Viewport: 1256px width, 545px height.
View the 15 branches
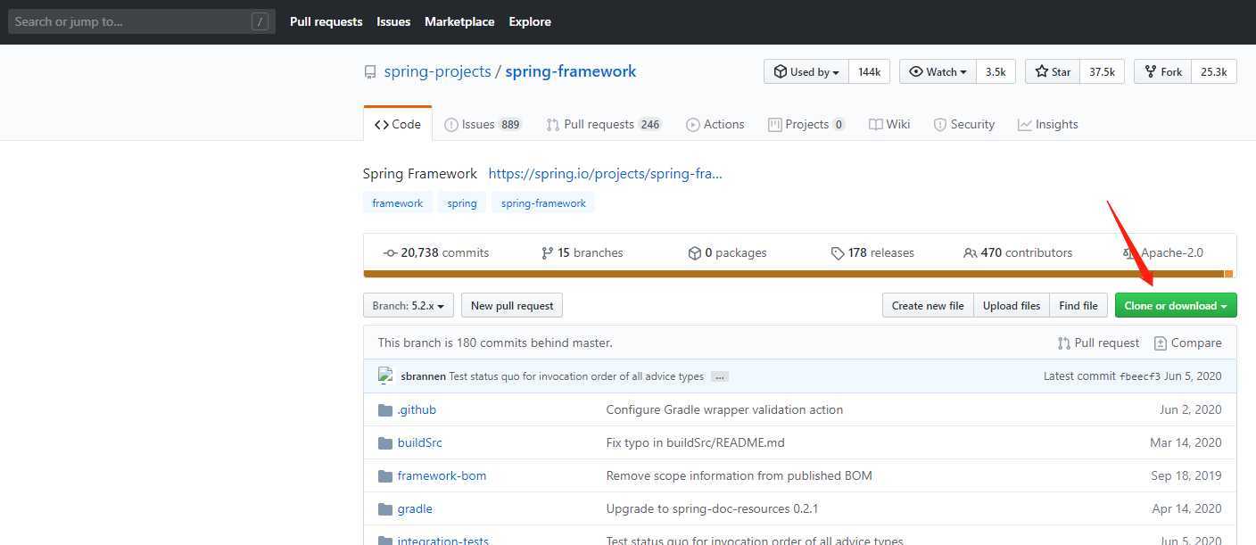coord(583,253)
